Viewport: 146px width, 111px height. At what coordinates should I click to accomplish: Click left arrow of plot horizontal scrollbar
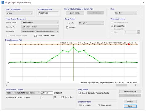7,85
